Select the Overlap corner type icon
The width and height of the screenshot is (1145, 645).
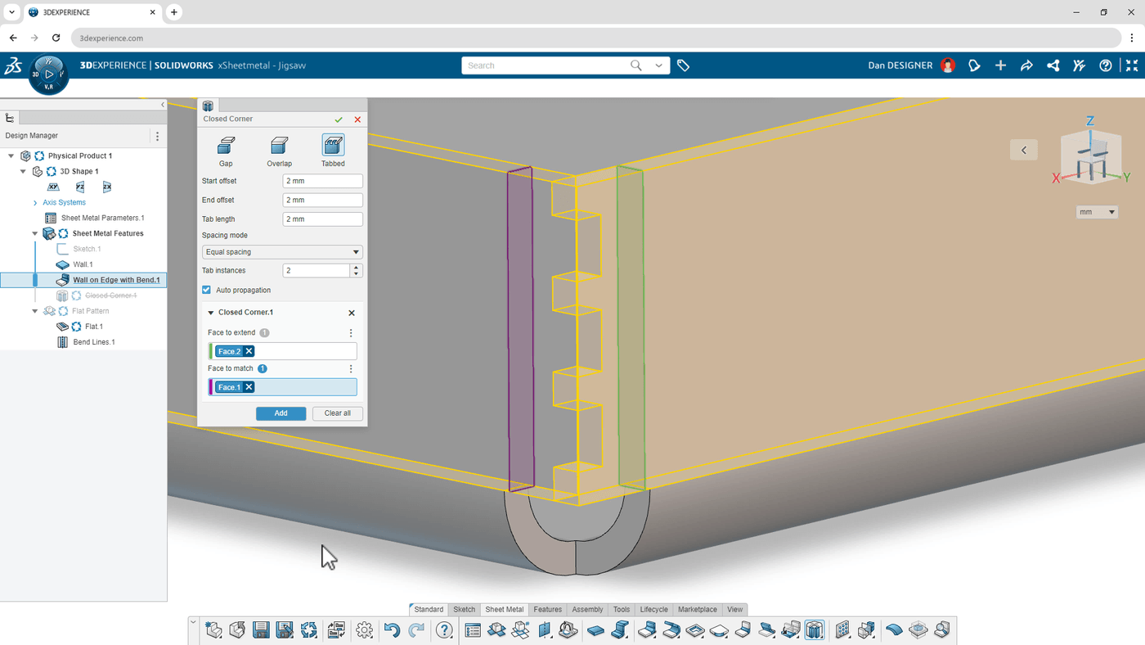(x=279, y=146)
